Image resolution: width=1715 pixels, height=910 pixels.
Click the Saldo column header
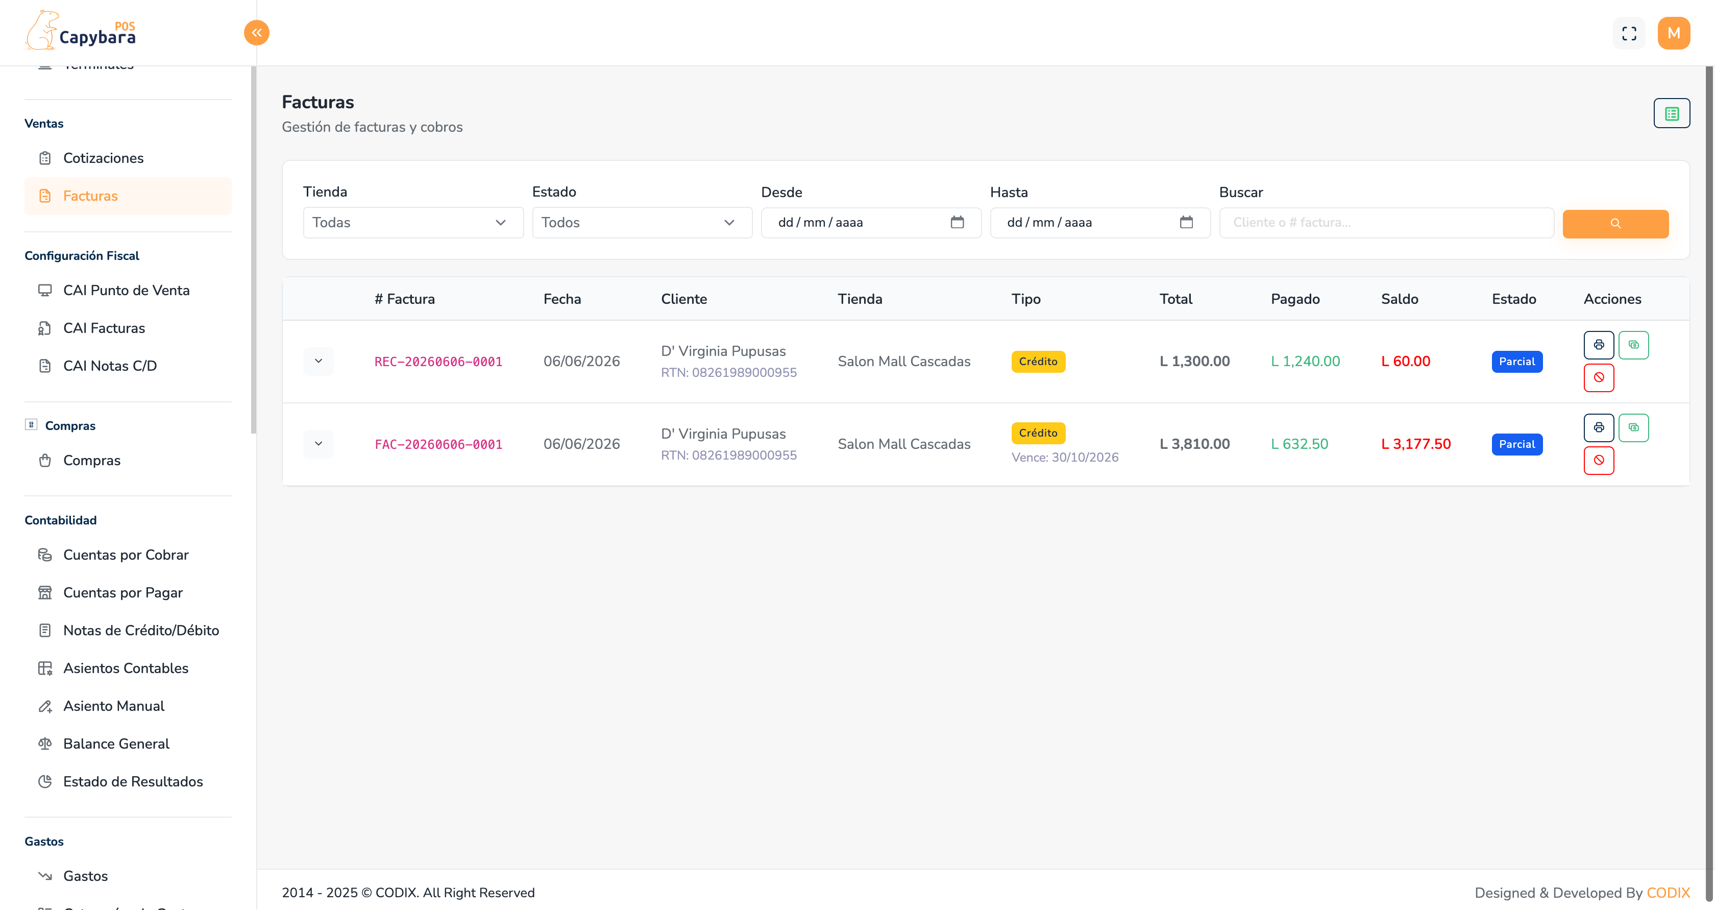[x=1400, y=299]
